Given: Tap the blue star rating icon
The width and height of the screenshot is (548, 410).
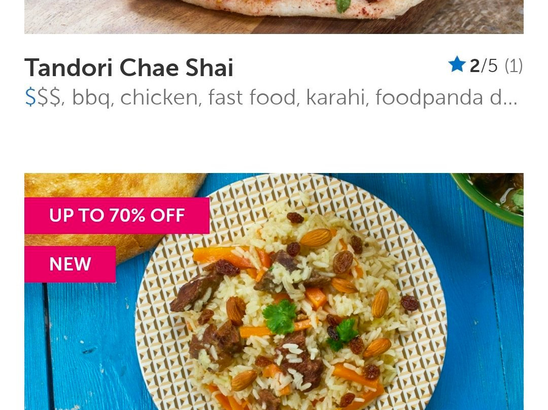Looking at the screenshot, I should tap(457, 64).
